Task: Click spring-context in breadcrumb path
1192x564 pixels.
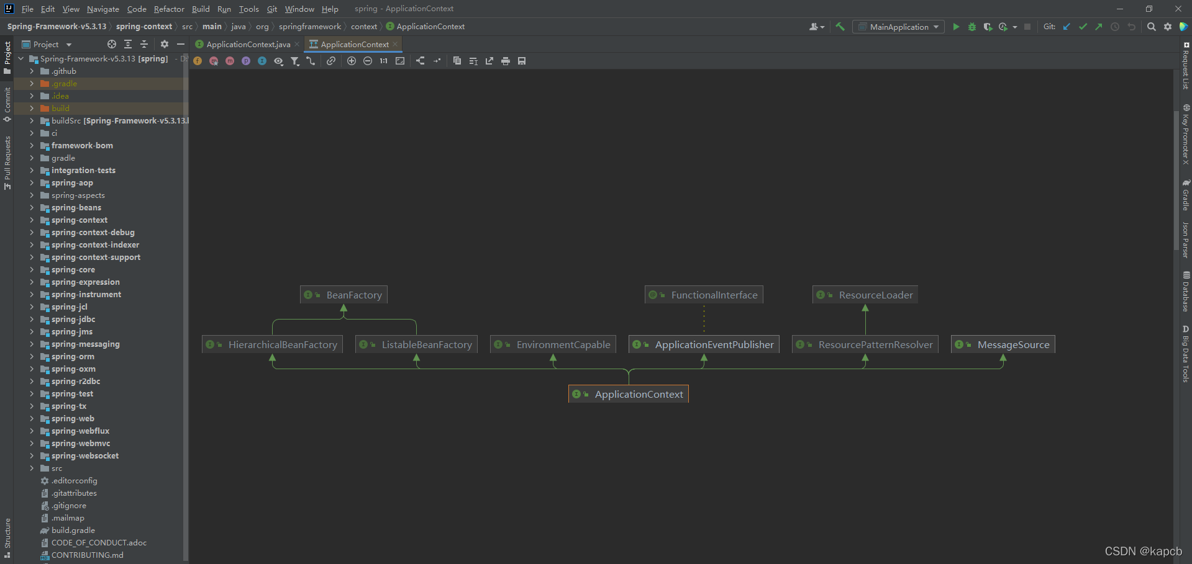Action: click(144, 27)
